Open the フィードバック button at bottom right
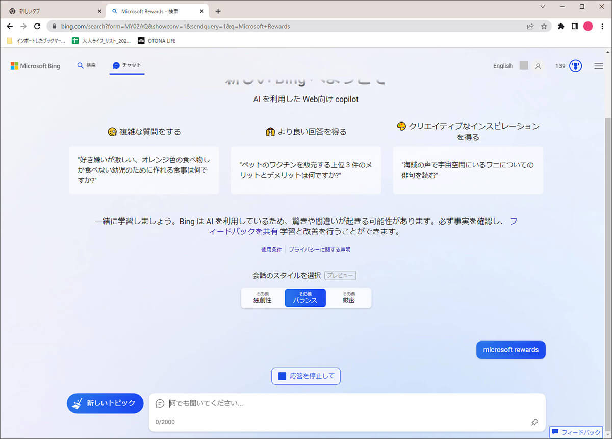This screenshot has width=612, height=439. [x=576, y=432]
